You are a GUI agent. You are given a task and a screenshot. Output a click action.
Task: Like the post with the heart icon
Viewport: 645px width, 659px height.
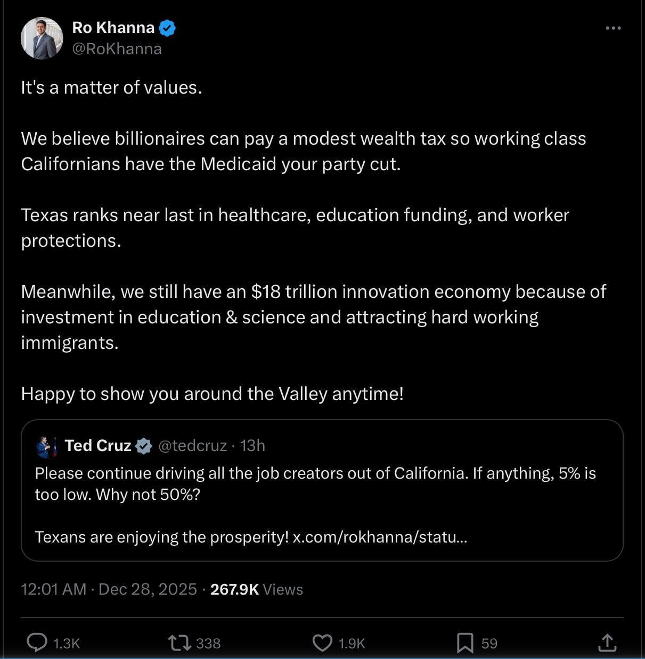(322, 643)
